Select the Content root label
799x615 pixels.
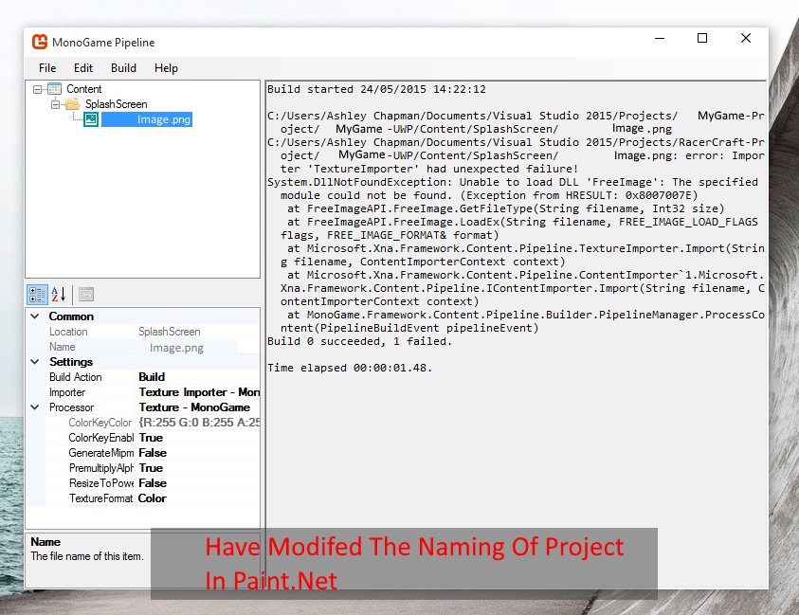tap(84, 89)
